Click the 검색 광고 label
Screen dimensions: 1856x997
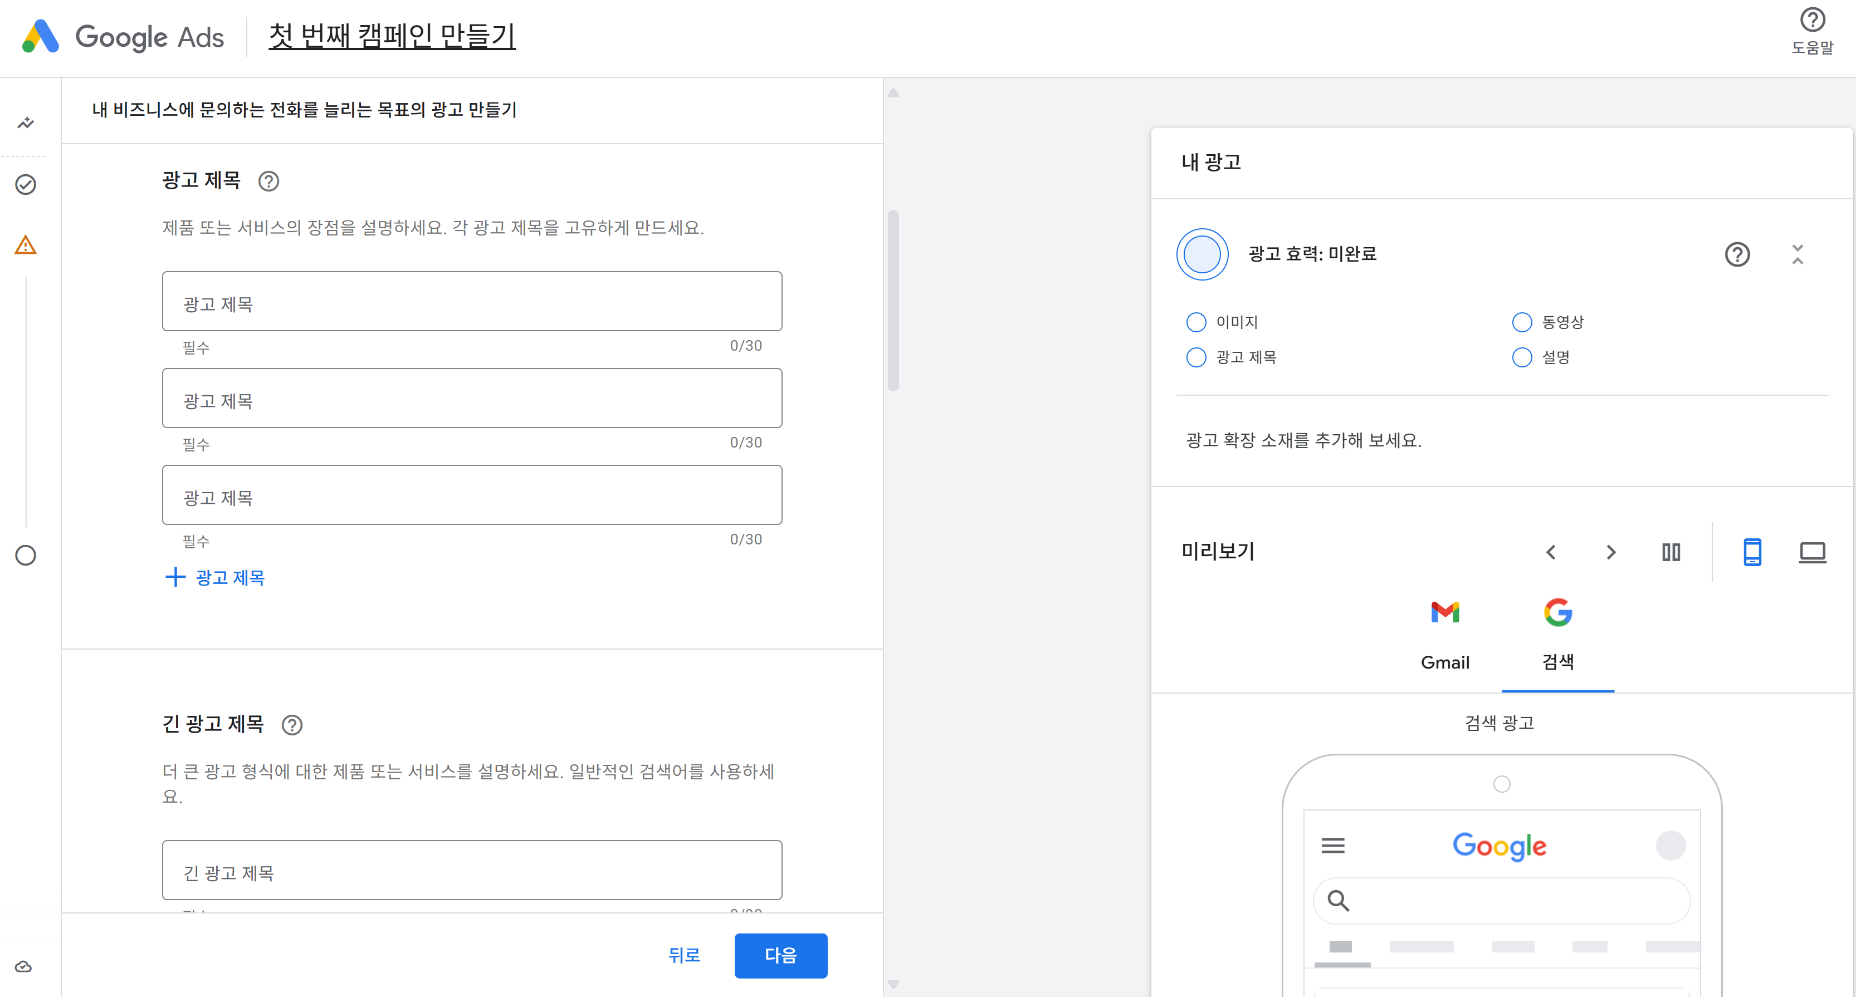coord(1500,723)
